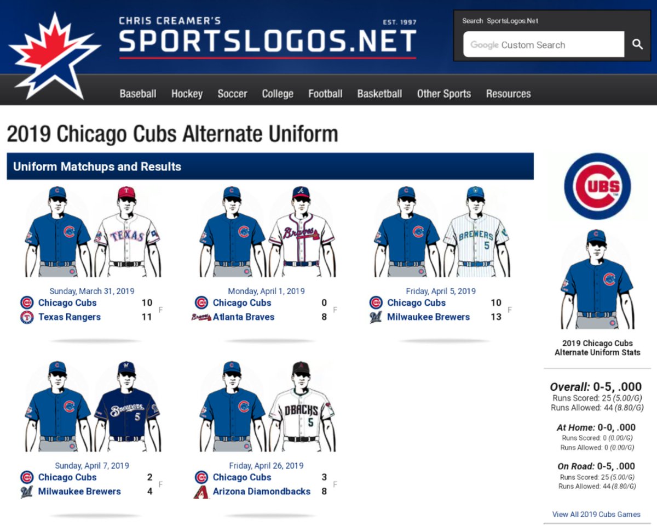The image size is (657, 531).
Task: Click Cubs logo icon in April 5 game
Action: coord(376,302)
